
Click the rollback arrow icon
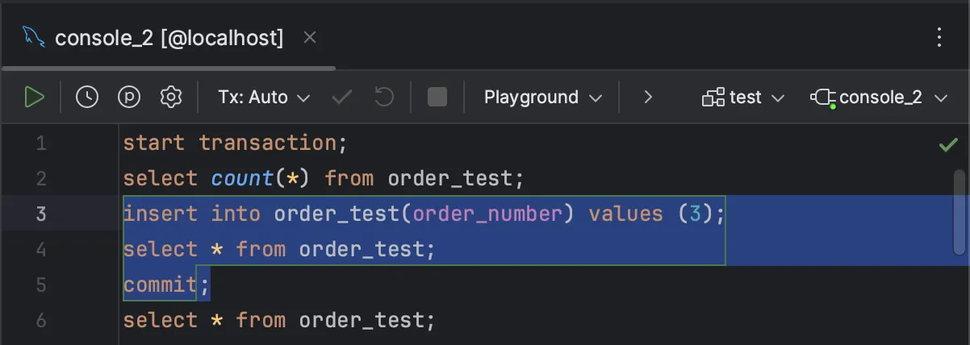(383, 98)
